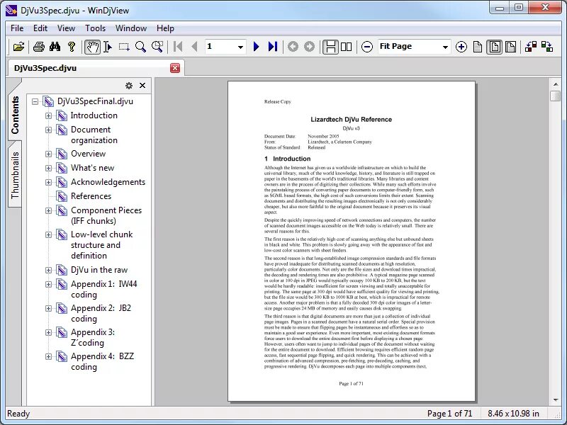Expand the Document organization bookmark

(x=48, y=130)
